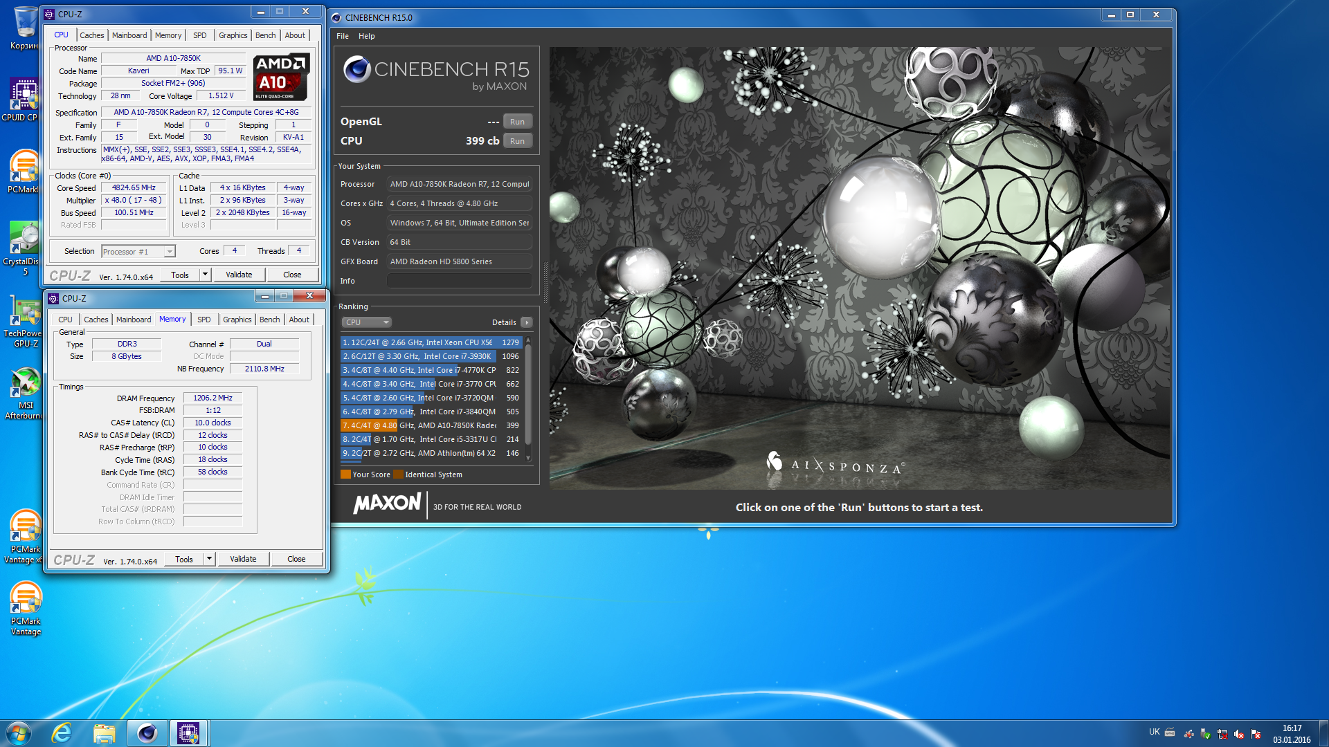This screenshot has width=1329, height=747.
Task: Switch to the CPU-Z taskbar icon
Action: point(188,733)
